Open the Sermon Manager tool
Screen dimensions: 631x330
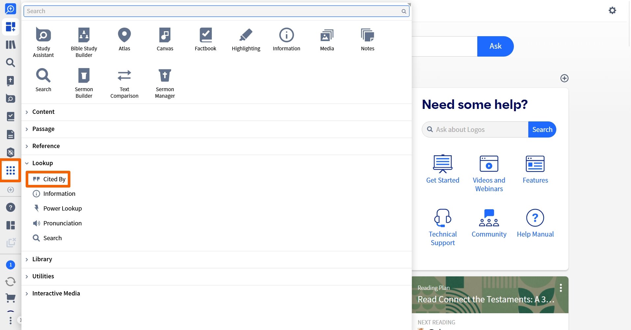click(x=165, y=83)
